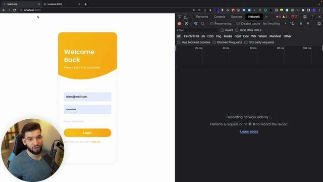323x182 pixels.
Task: Export HAR file download arrow icon
Action: point(308,24)
